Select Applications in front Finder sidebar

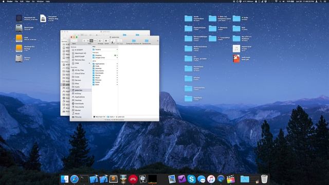(81, 97)
